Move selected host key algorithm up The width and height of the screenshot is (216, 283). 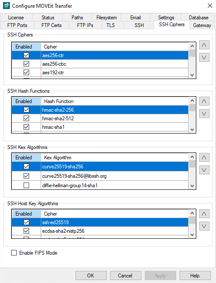coord(204,214)
